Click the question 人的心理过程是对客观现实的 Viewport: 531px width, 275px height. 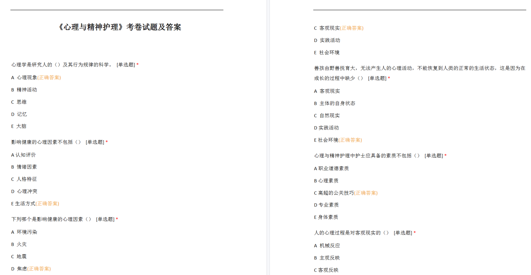tap(347, 233)
